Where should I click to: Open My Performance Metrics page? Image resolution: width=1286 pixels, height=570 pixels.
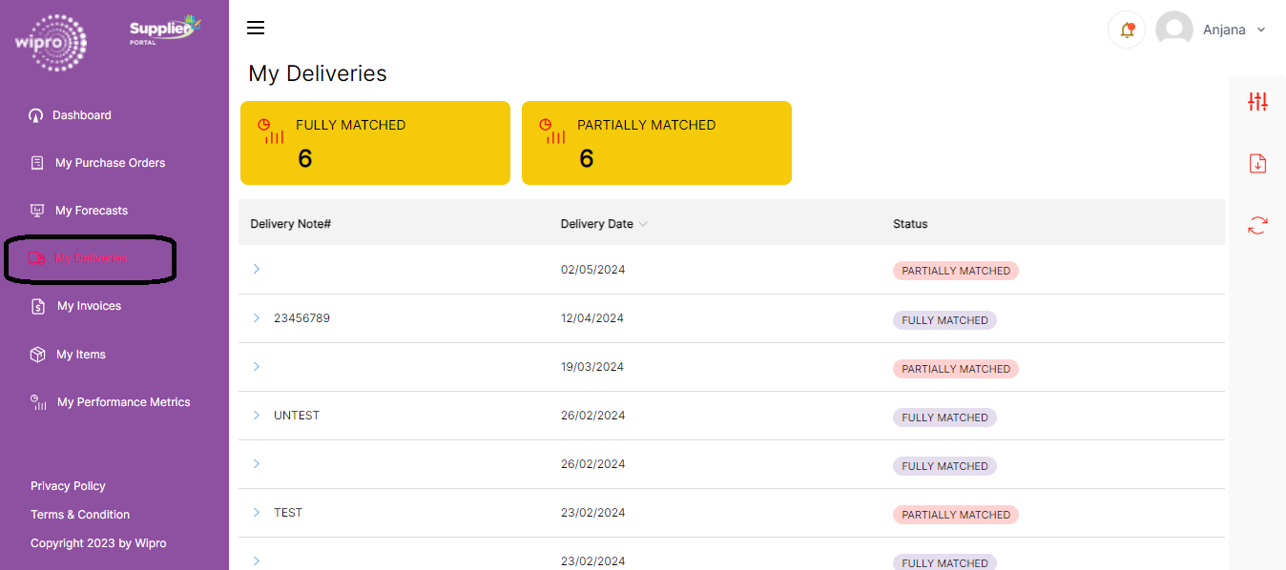(123, 402)
